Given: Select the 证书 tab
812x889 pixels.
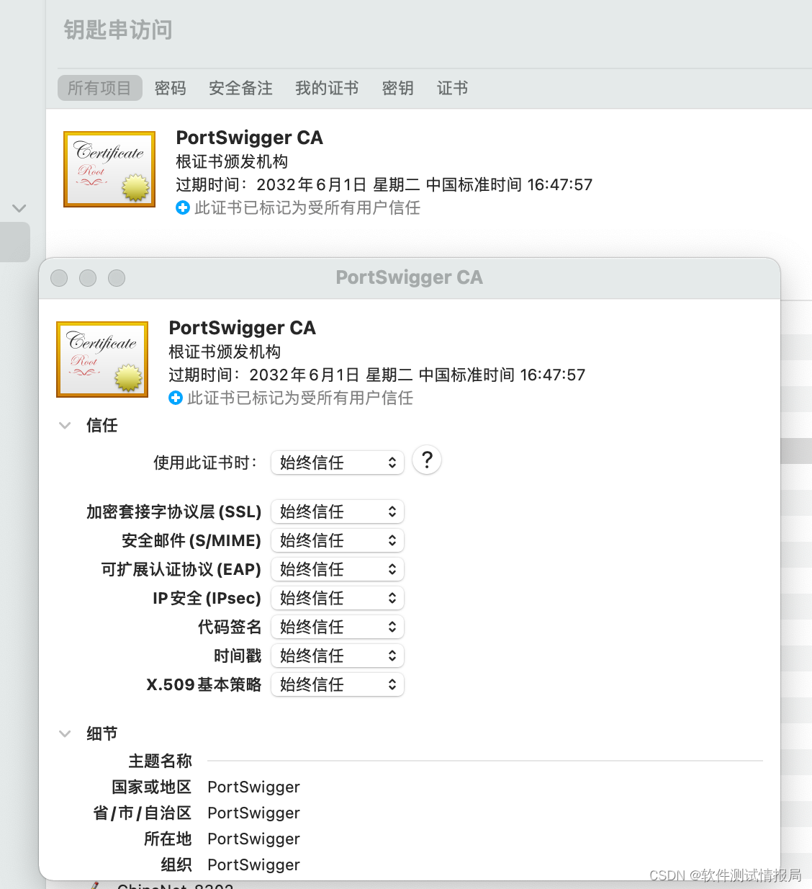Looking at the screenshot, I should click(x=452, y=88).
